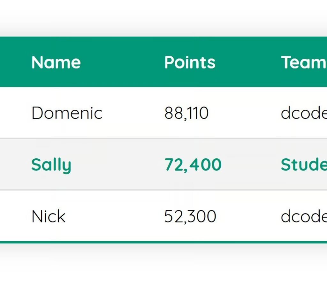Sort the table by the Points column
The width and height of the screenshot is (327, 288).
point(190,62)
